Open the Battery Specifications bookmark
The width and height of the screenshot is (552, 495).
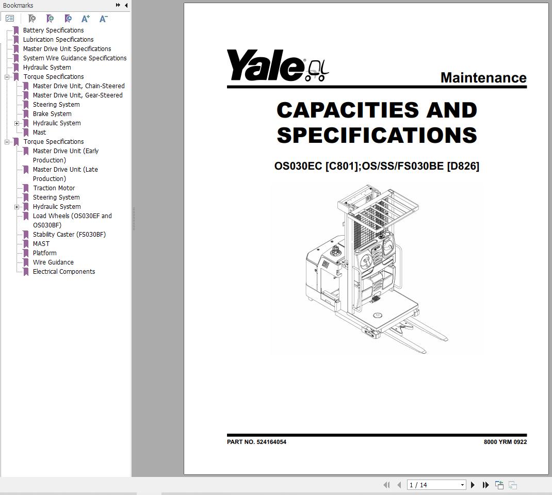[53, 30]
